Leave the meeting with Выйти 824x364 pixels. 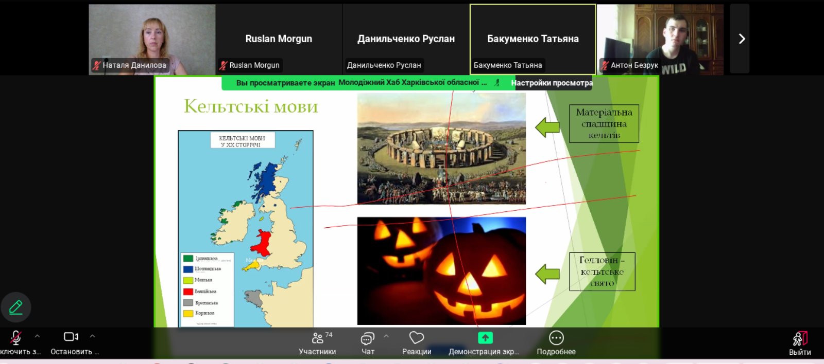click(800, 343)
